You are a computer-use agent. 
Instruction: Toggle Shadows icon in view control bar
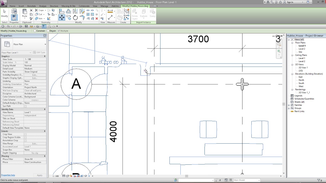pyautogui.click(x=75, y=176)
